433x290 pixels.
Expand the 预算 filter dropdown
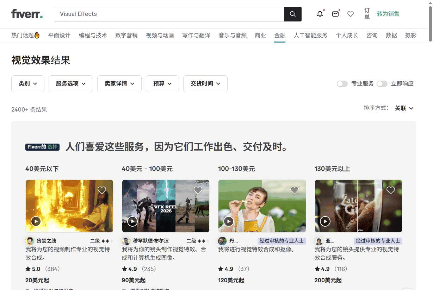[x=162, y=84]
